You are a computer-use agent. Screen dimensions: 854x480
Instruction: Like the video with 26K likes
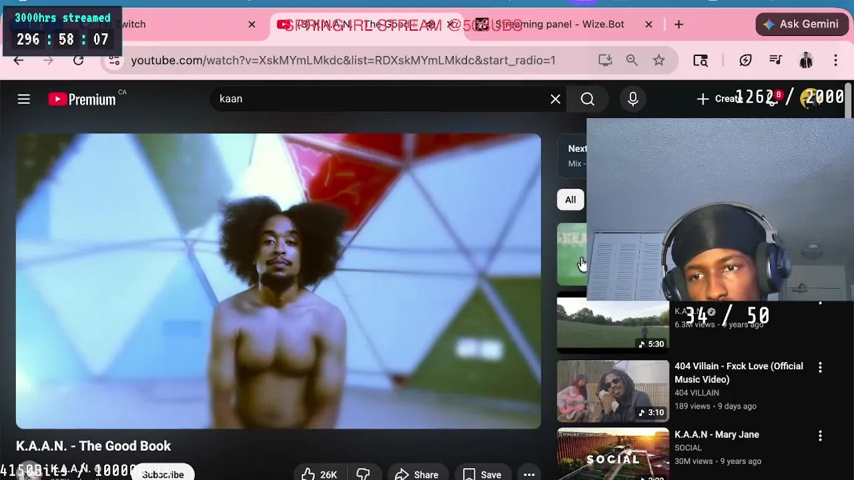(x=319, y=474)
